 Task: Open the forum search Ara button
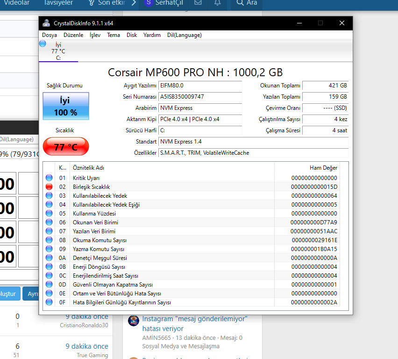tap(247, 3)
